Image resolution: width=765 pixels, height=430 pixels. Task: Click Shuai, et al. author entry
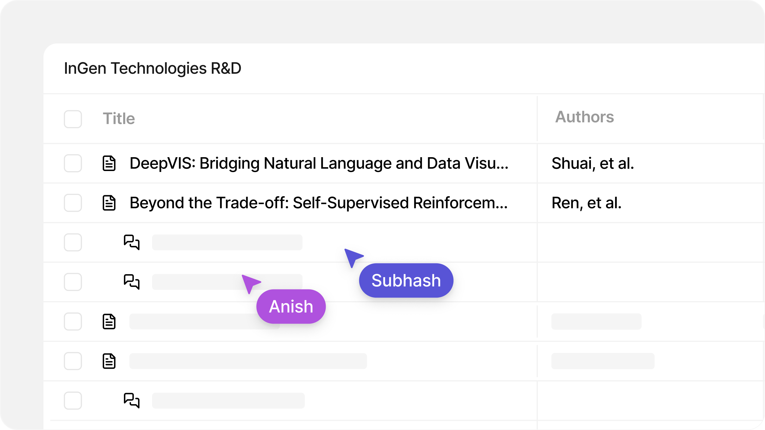(x=593, y=163)
